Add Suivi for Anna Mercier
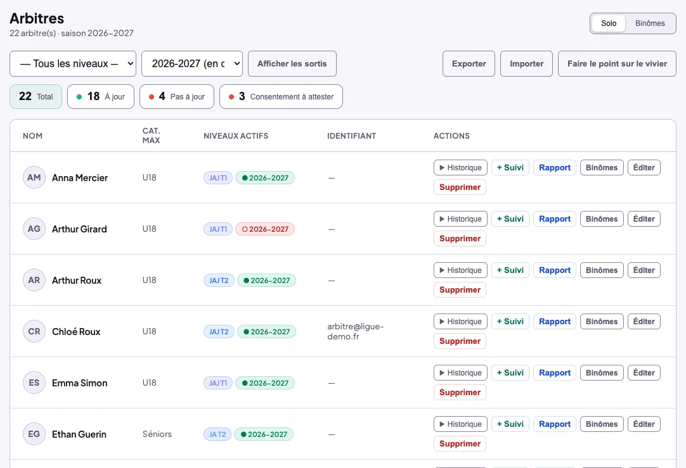 tap(510, 167)
